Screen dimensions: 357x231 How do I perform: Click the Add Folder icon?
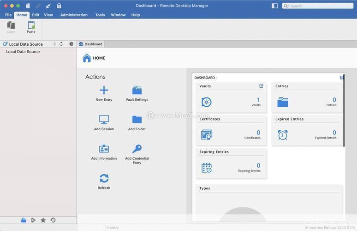[x=137, y=119]
